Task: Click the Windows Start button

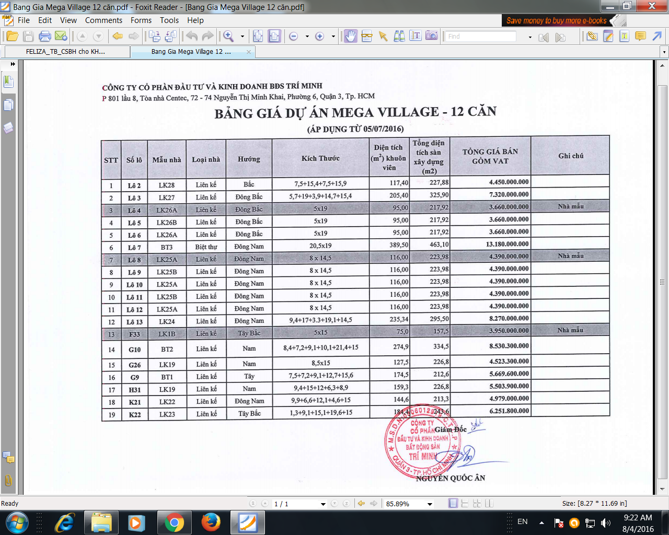Action: point(17,523)
